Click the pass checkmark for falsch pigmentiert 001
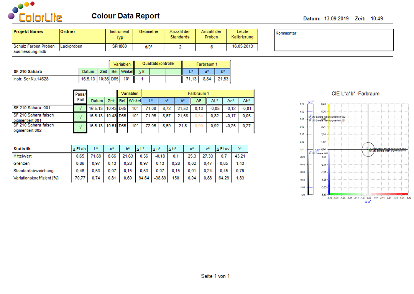Viewport: 414px width, 294px height. point(80,117)
